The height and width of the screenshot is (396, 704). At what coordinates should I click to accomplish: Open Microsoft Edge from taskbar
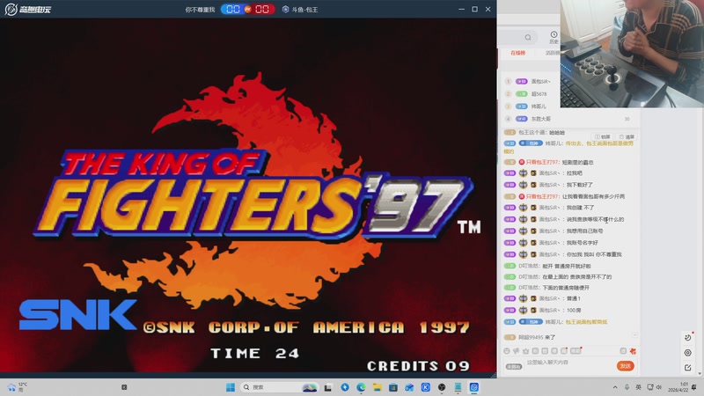[361, 387]
